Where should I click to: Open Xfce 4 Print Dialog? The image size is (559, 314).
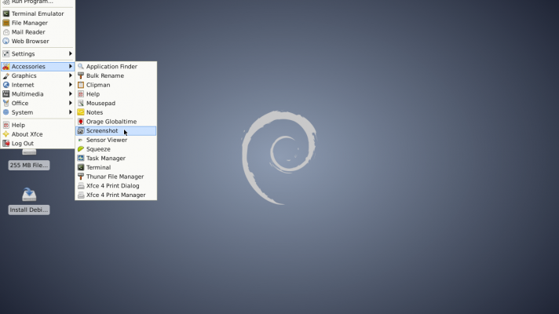point(116,186)
